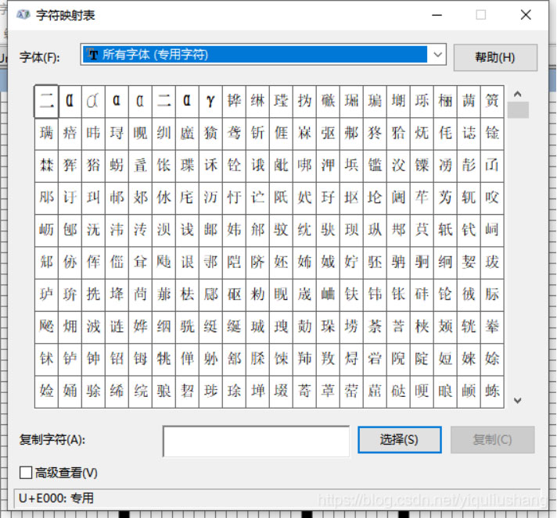
Task: Expand the 字体(F) font dropdown
Action: pos(438,55)
